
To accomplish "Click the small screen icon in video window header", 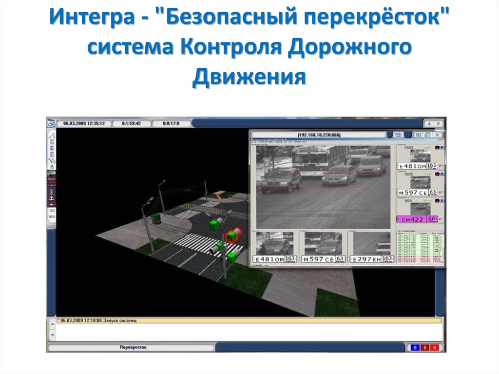I will tap(418, 135).
